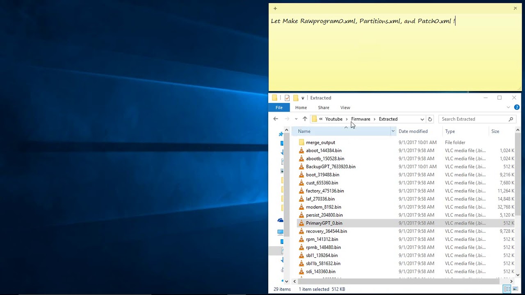
Task: Click into the sticky note text
Action: (363, 21)
